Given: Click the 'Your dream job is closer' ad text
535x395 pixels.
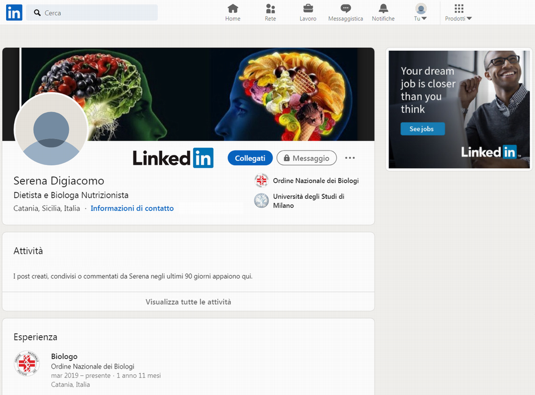Looking at the screenshot, I should (x=428, y=90).
